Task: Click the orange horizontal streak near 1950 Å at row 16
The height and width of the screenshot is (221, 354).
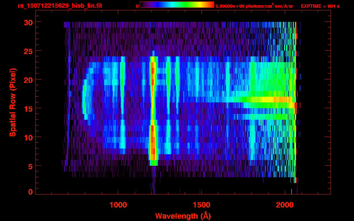Action: pos(277,100)
